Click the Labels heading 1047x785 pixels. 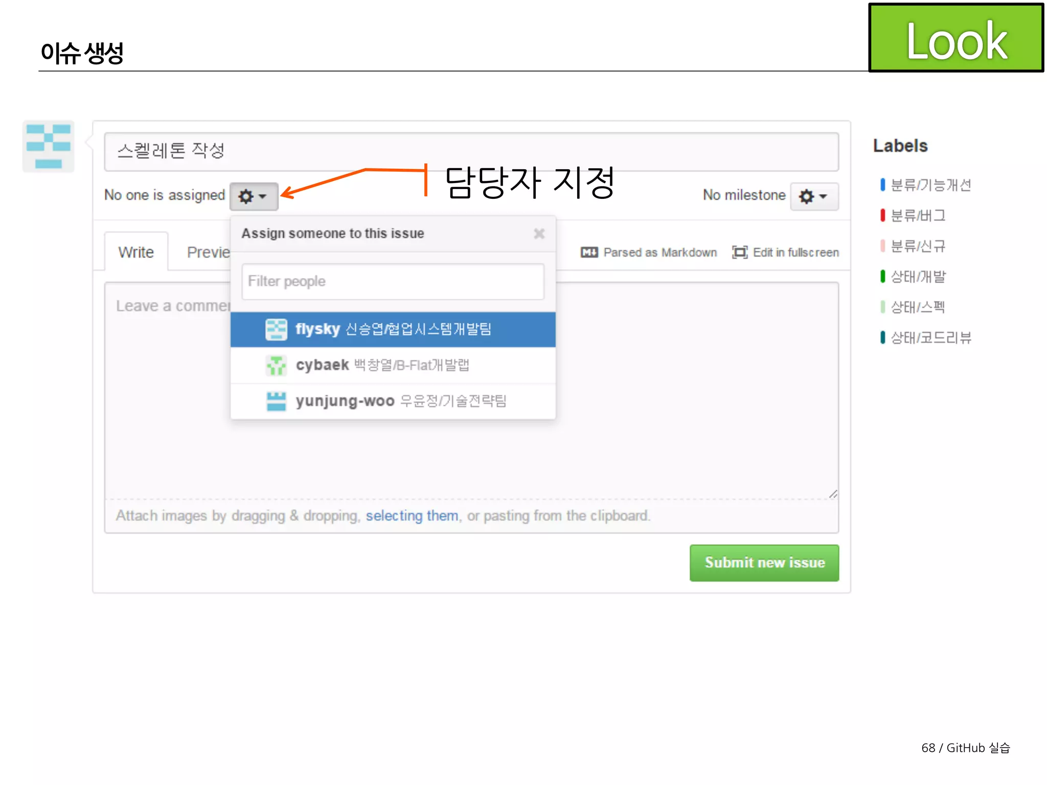pyautogui.click(x=900, y=146)
